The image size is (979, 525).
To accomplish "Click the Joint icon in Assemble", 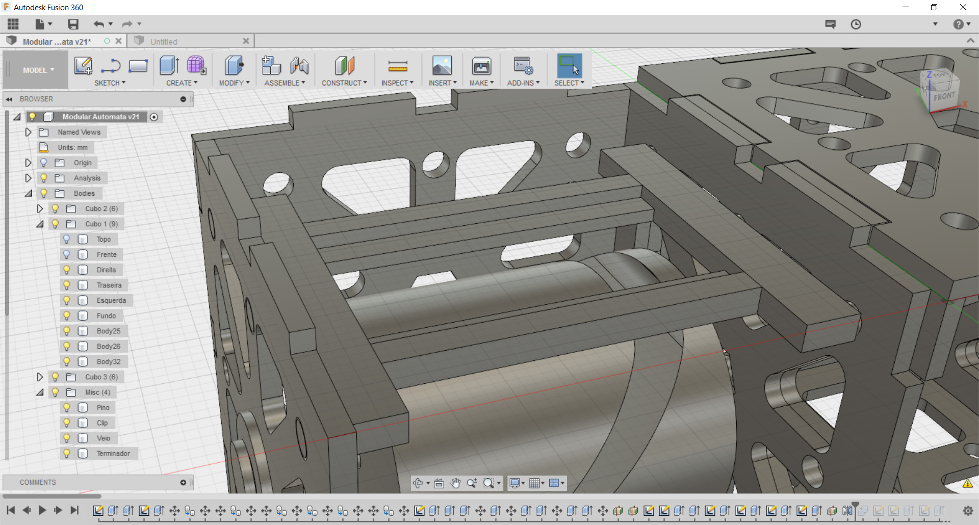I will pyautogui.click(x=299, y=66).
